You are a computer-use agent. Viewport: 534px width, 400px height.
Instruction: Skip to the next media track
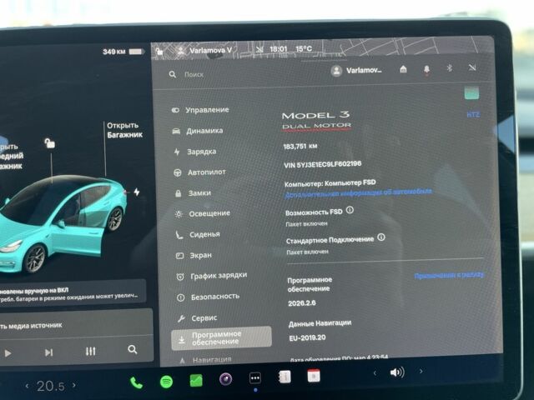48,352
